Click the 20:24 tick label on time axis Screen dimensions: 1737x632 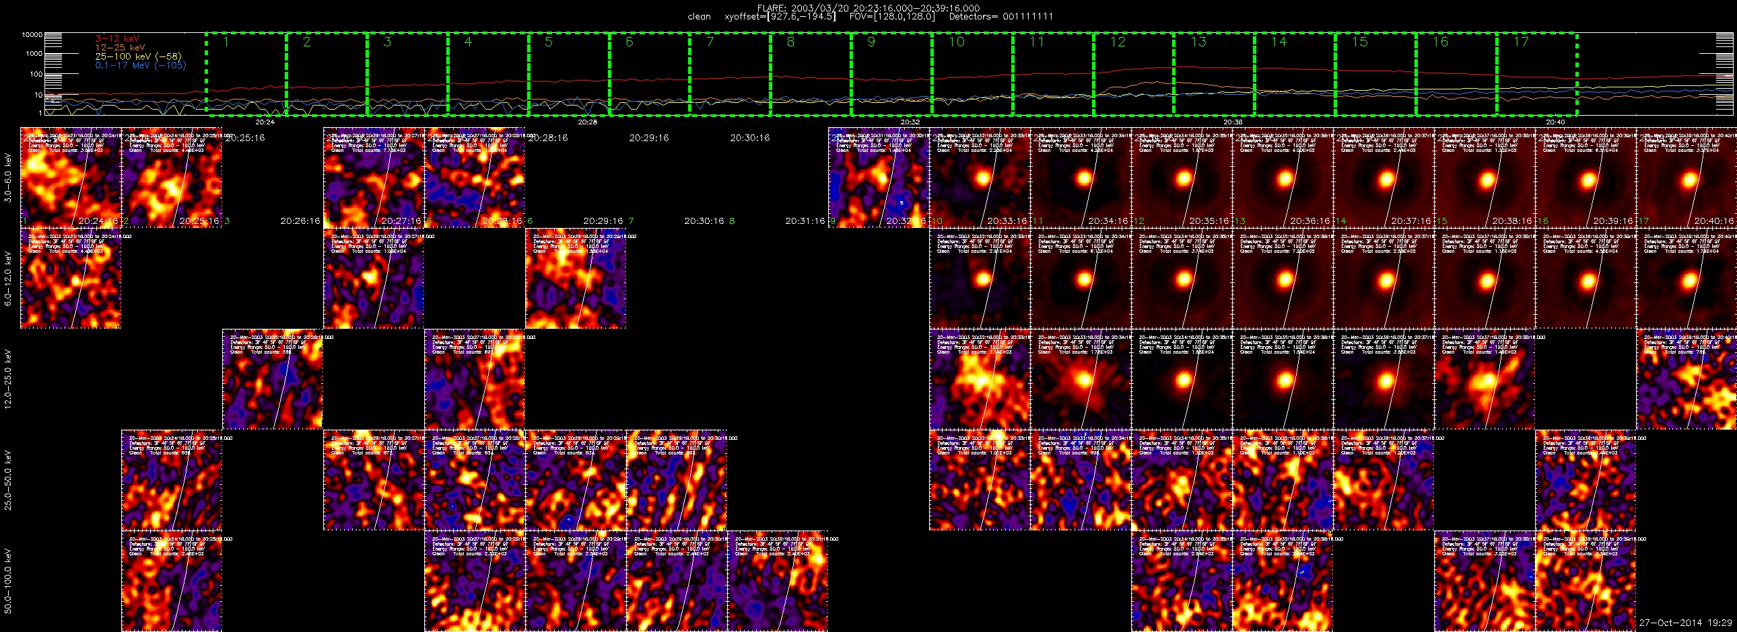tap(265, 122)
